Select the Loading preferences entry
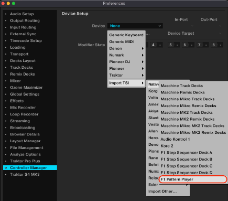This screenshot has height=201, width=228. pyautogui.click(x=17, y=47)
